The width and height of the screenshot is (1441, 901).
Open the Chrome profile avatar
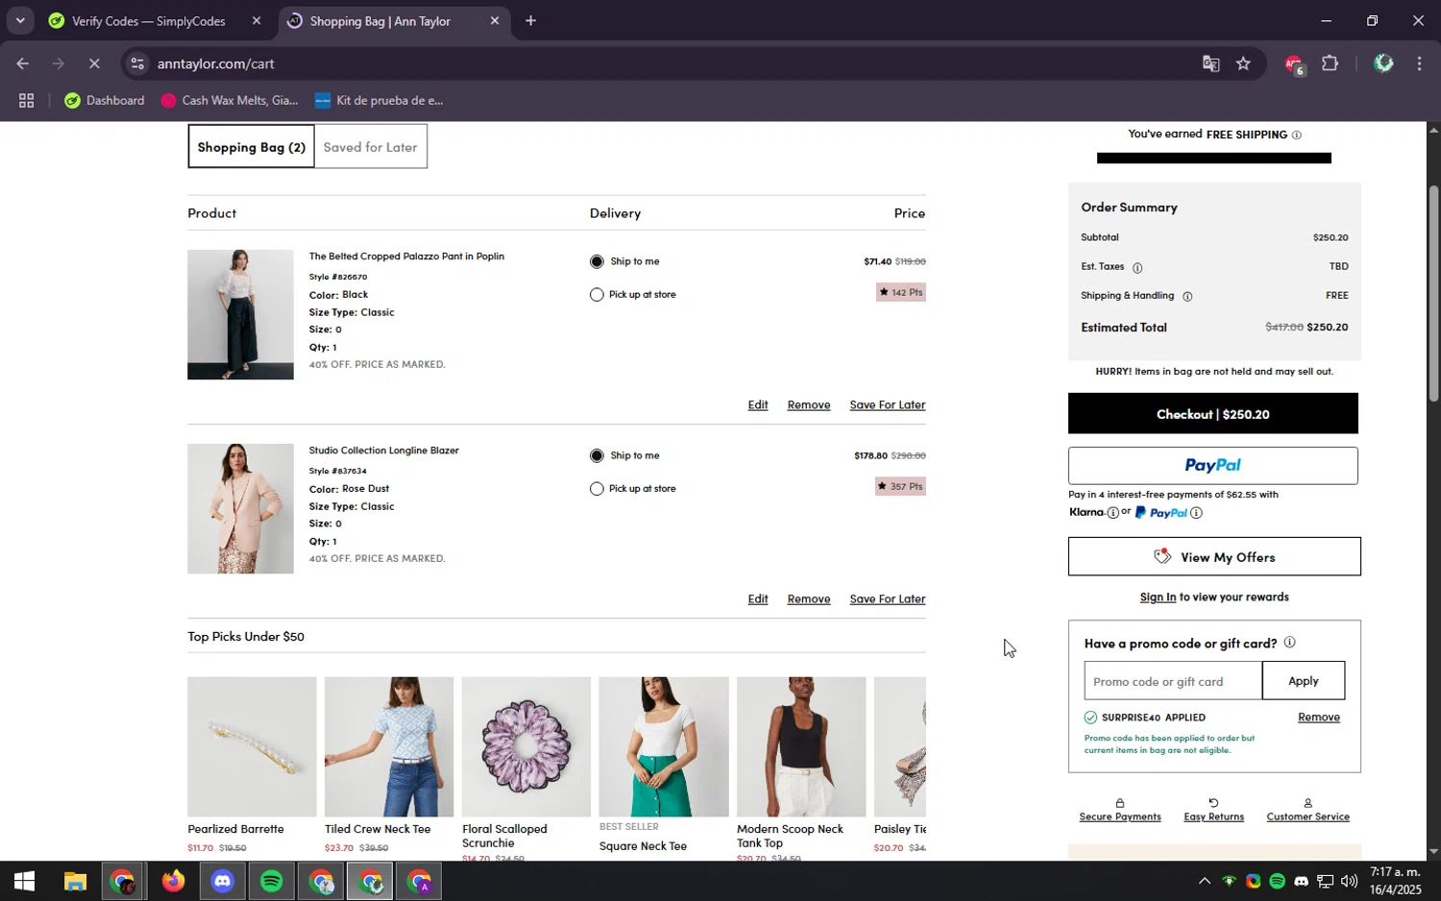pos(1383,64)
